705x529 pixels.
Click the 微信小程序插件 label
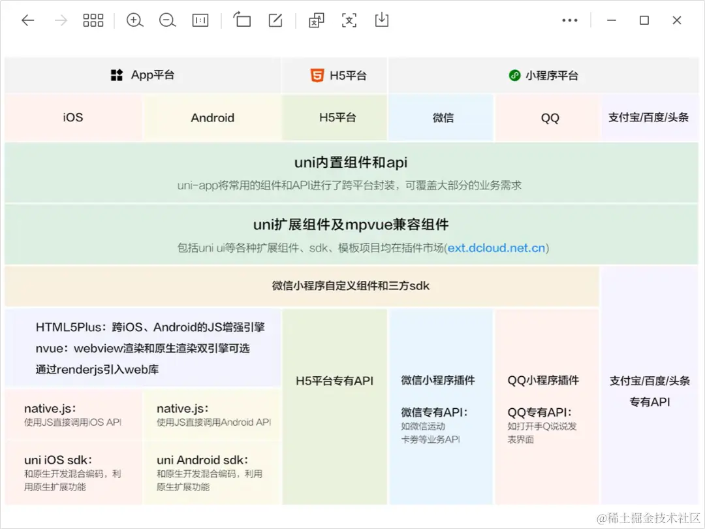(438, 381)
